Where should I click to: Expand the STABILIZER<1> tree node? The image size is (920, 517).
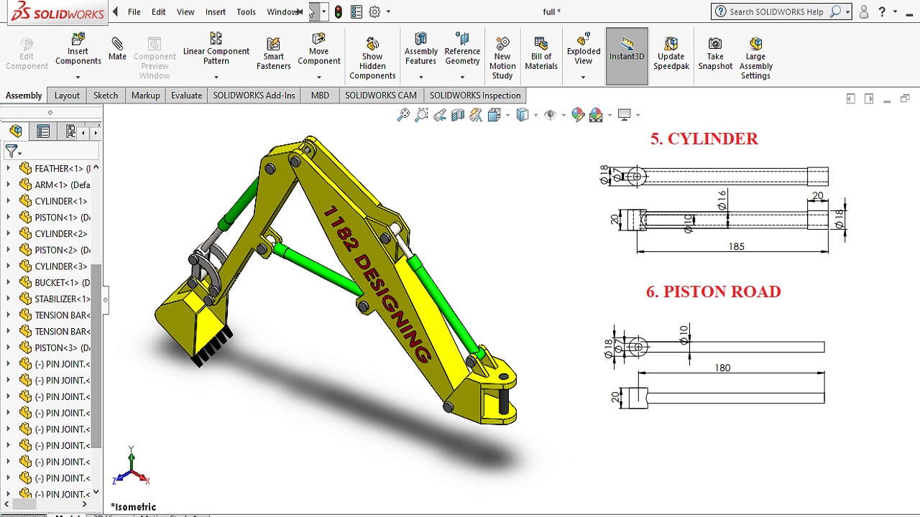pyautogui.click(x=9, y=299)
